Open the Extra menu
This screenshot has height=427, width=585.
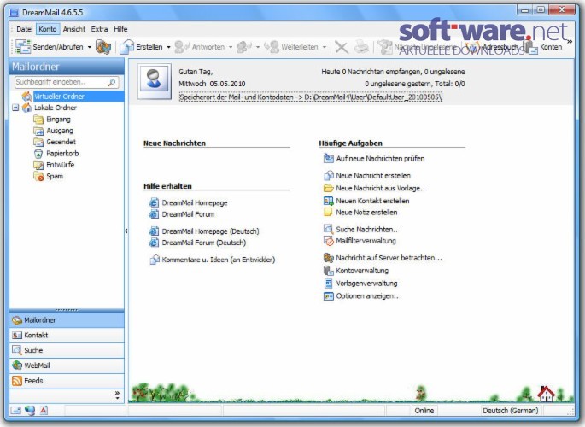pyautogui.click(x=99, y=29)
